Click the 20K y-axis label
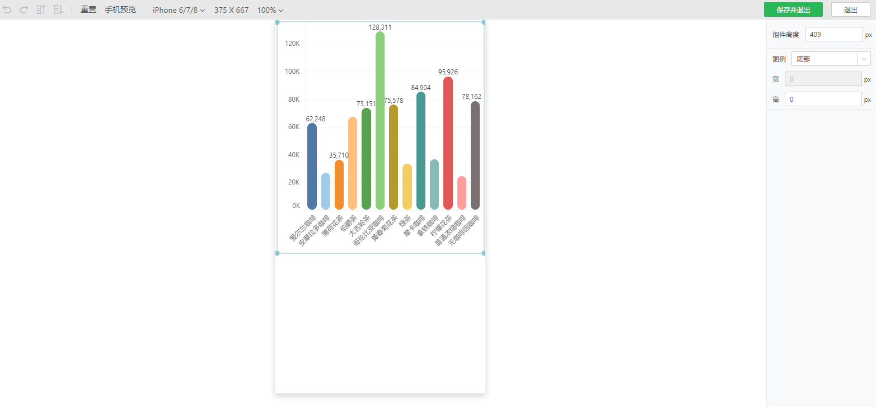The image size is (876, 407). pyautogui.click(x=294, y=182)
